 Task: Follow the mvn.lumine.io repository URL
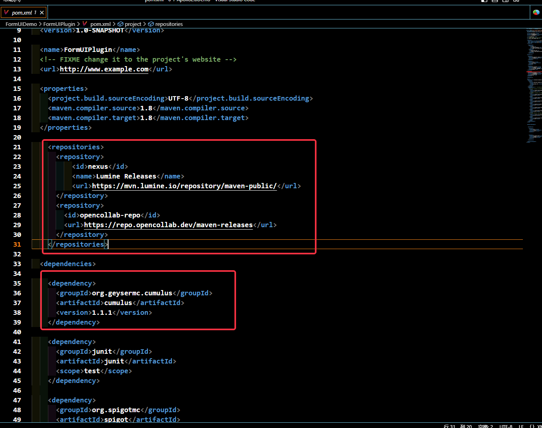click(x=184, y=186)
